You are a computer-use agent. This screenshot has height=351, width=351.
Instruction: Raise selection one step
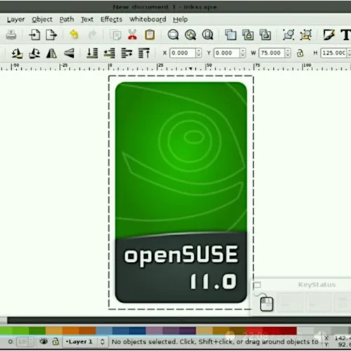[126, 53]
